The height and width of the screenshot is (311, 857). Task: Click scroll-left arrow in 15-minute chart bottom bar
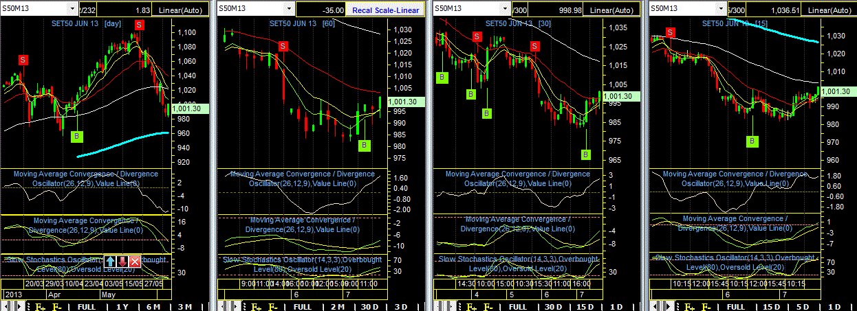click(656, 306)
